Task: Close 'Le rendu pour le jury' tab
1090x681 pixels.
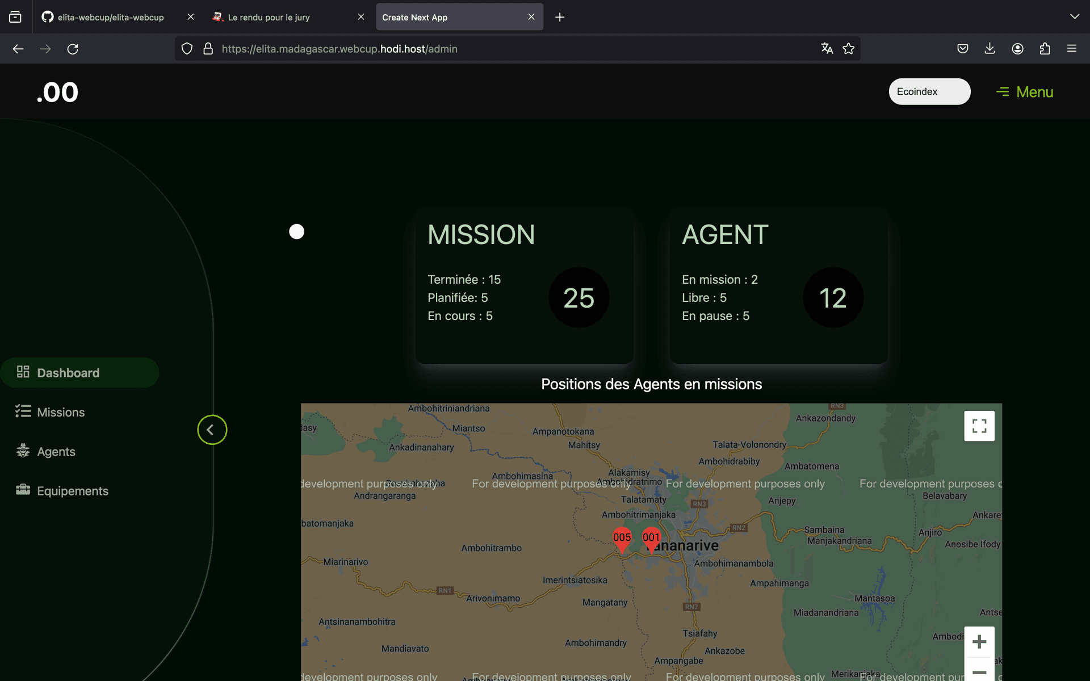Action: click(x=361, y=17)
